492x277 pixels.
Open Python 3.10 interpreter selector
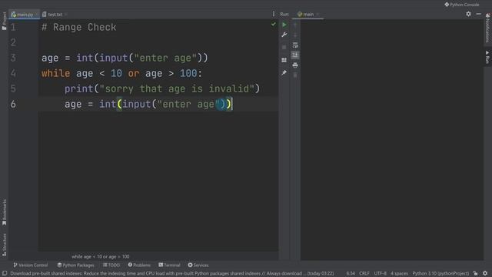(x=440, y=274)
